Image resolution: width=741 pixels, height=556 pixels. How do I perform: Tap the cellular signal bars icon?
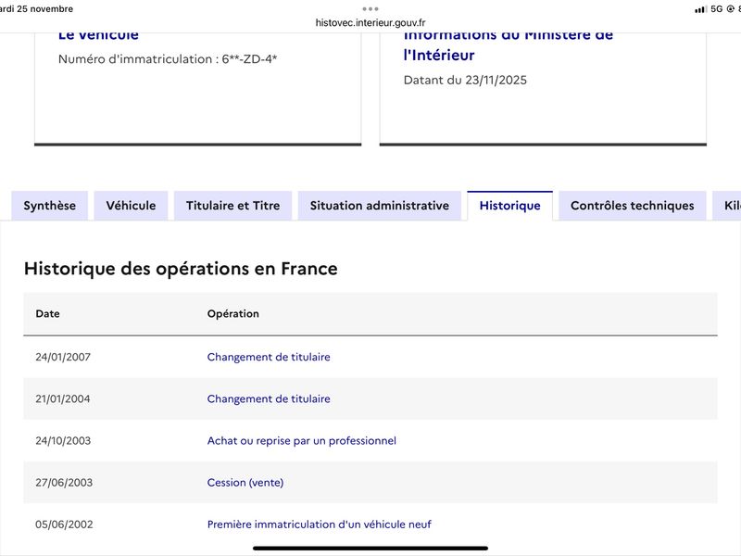click(700, 9)
